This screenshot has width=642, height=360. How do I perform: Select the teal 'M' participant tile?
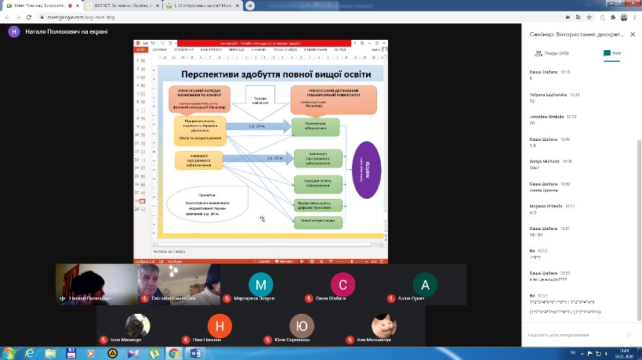pos(261,284)
